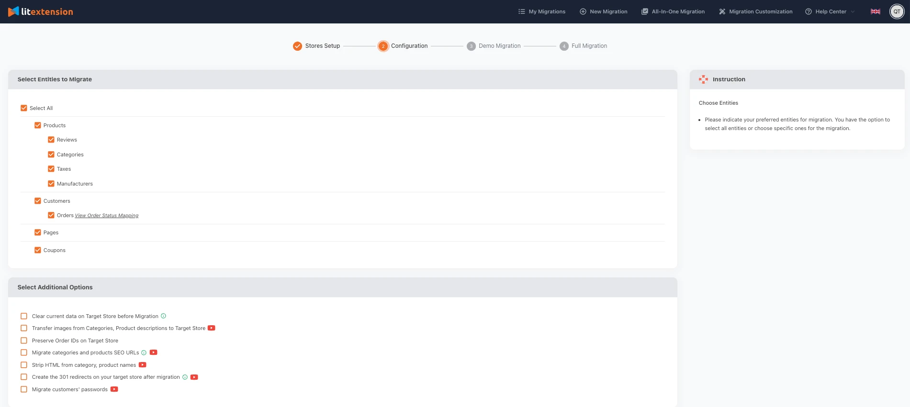910x407 pixels.
Task: Open the language flag selector
Action: coord(876,11)
